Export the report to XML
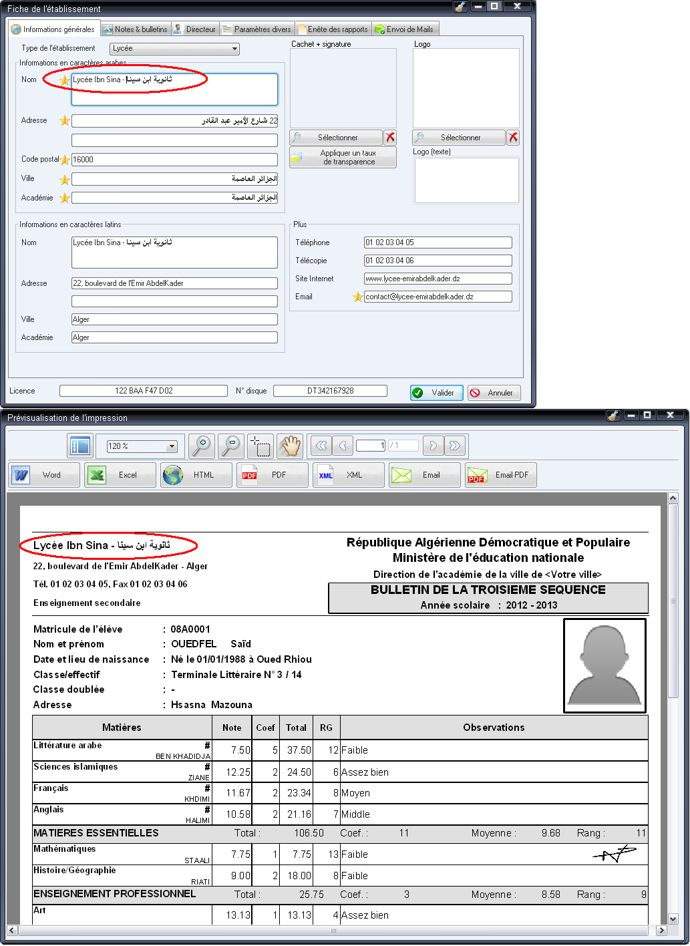 349,475
